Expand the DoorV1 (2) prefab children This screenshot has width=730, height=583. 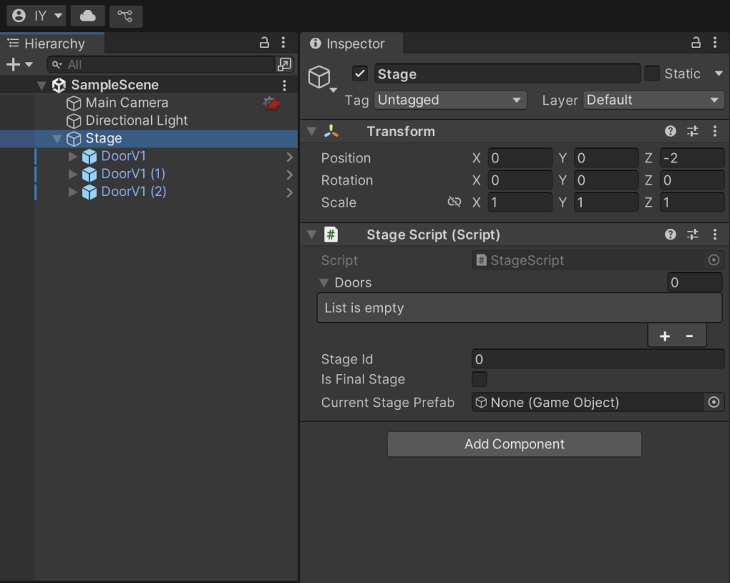73,192
